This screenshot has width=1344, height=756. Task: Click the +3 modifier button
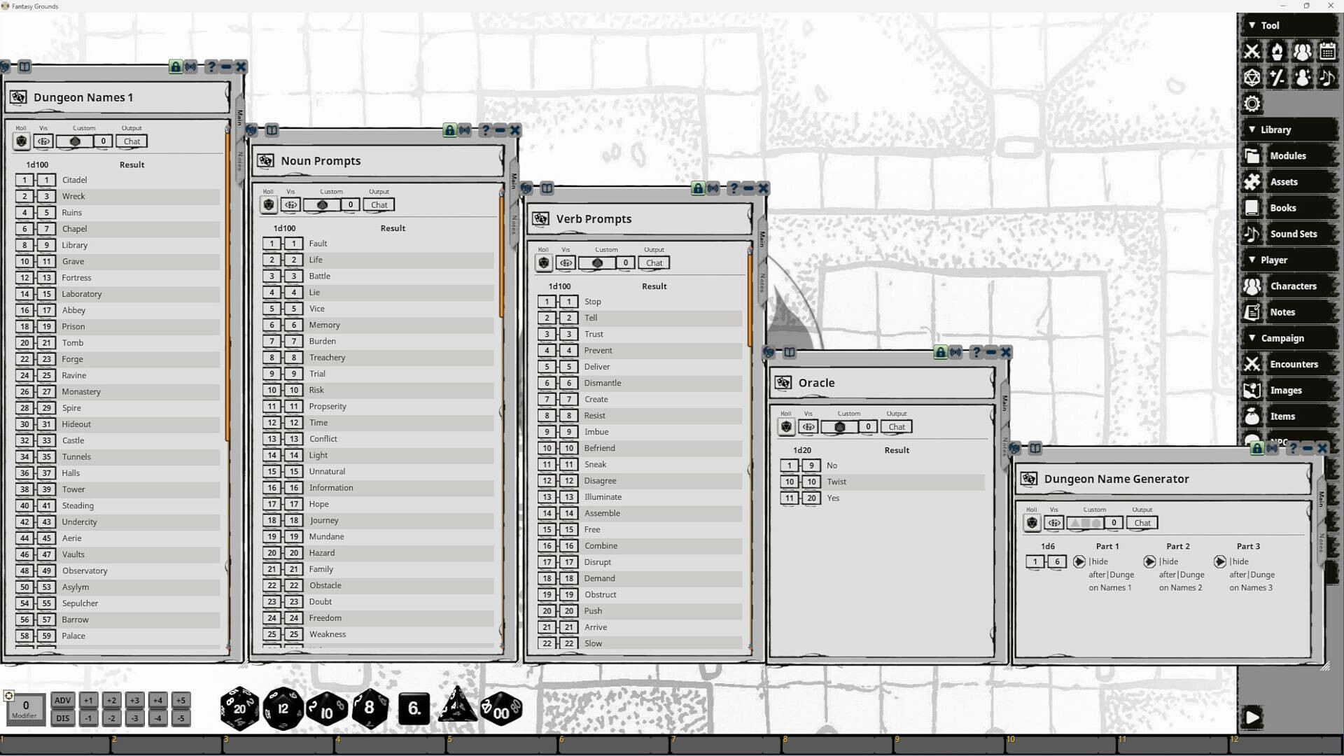134,700
